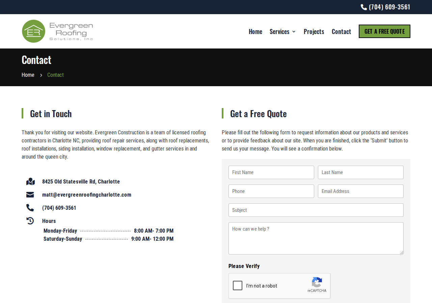Go to Projects page in navigation

pyautogui.click(x=314, y=31)
